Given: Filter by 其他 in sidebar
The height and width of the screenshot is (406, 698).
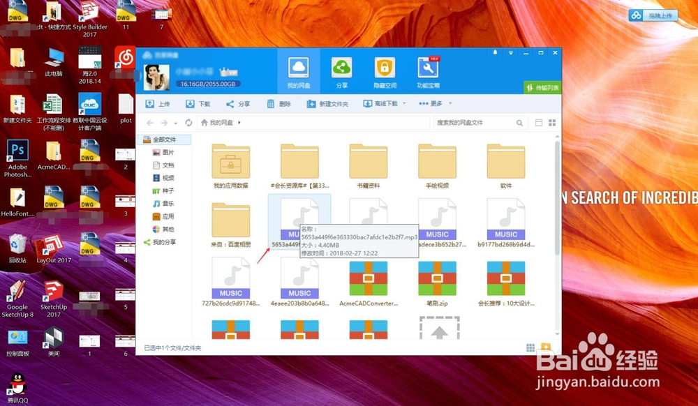Looking at the screenshot, I should pos(163,230).
